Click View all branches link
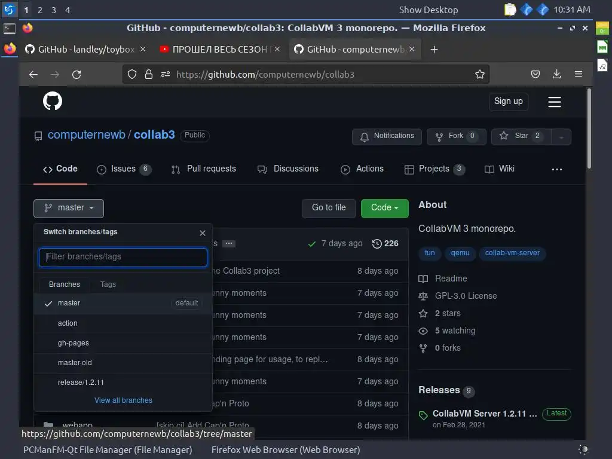This screenshot has height=459, width=612. tap(123, 400)
